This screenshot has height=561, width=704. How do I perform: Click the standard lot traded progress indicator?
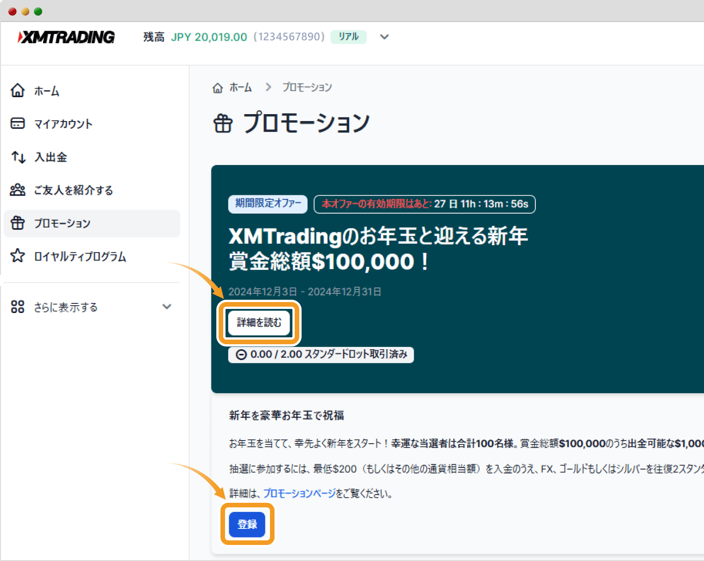(x=321, y=354)
